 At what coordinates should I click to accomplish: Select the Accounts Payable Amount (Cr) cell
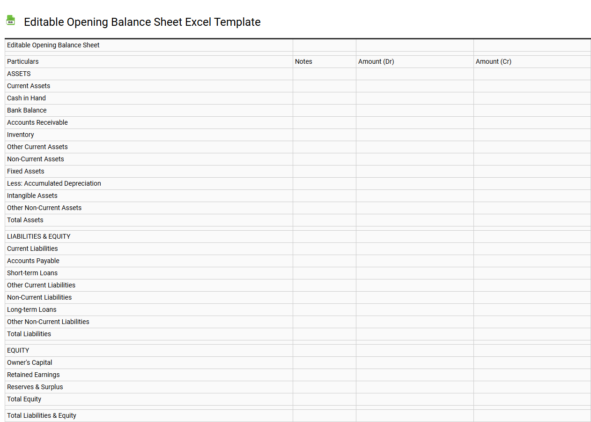(532, 261)
